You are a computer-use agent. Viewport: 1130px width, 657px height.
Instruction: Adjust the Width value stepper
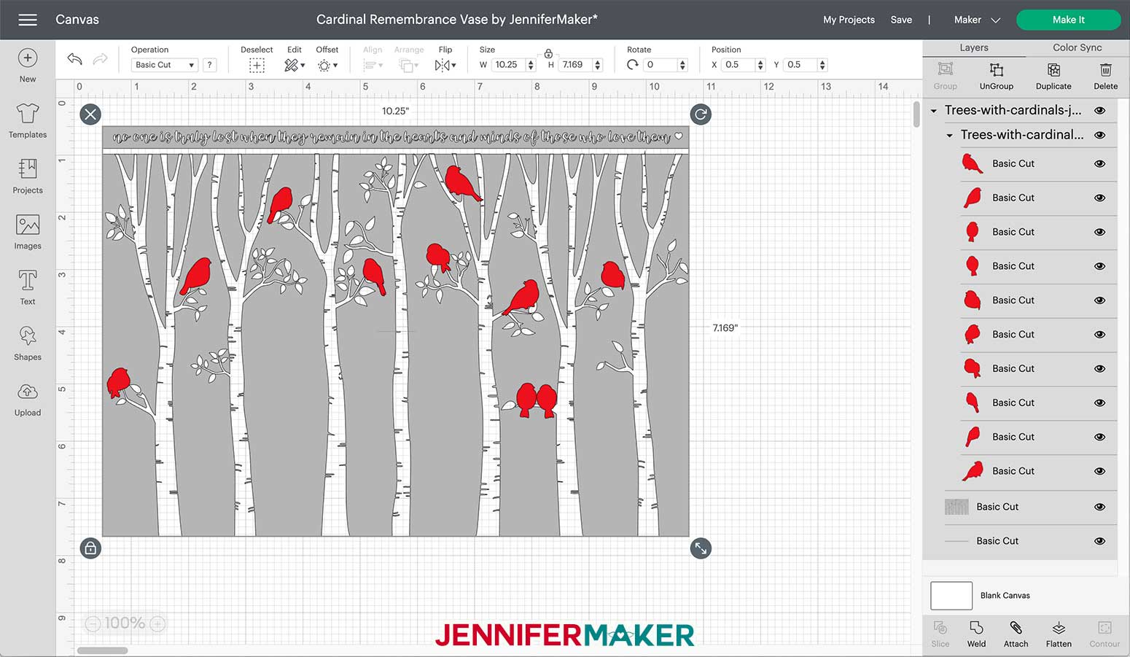[x=531, y=65]
